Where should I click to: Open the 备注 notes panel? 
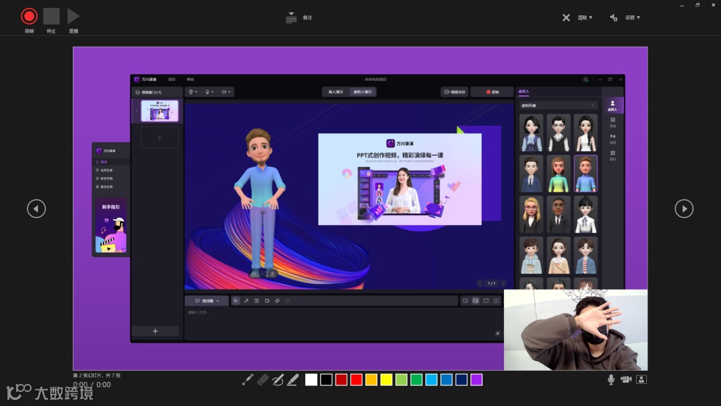click(x=299, y=17)
